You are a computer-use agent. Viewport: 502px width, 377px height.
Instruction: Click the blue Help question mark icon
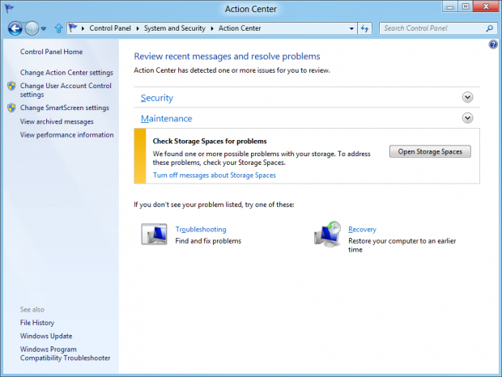[493, 44]
